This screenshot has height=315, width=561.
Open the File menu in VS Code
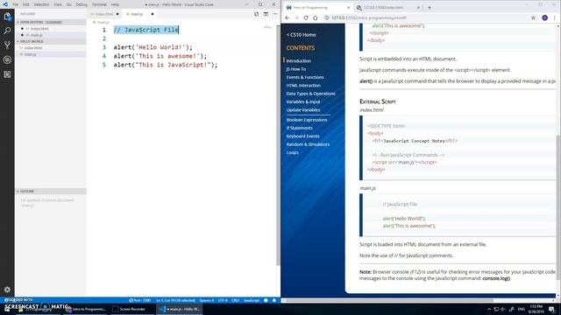pos(16,4)
